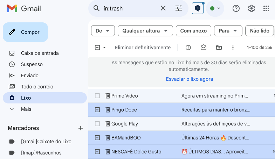Move selected messages to folder
The width and height of the screenshot is (275, 159).
click(x=219, y=48)
